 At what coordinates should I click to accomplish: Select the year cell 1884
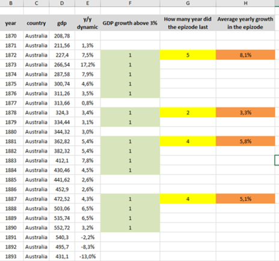click(x=11, y=170)
